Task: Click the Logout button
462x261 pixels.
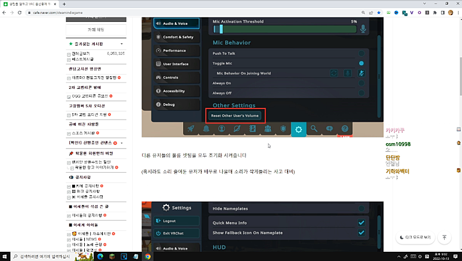Action: tap(176, 221)
